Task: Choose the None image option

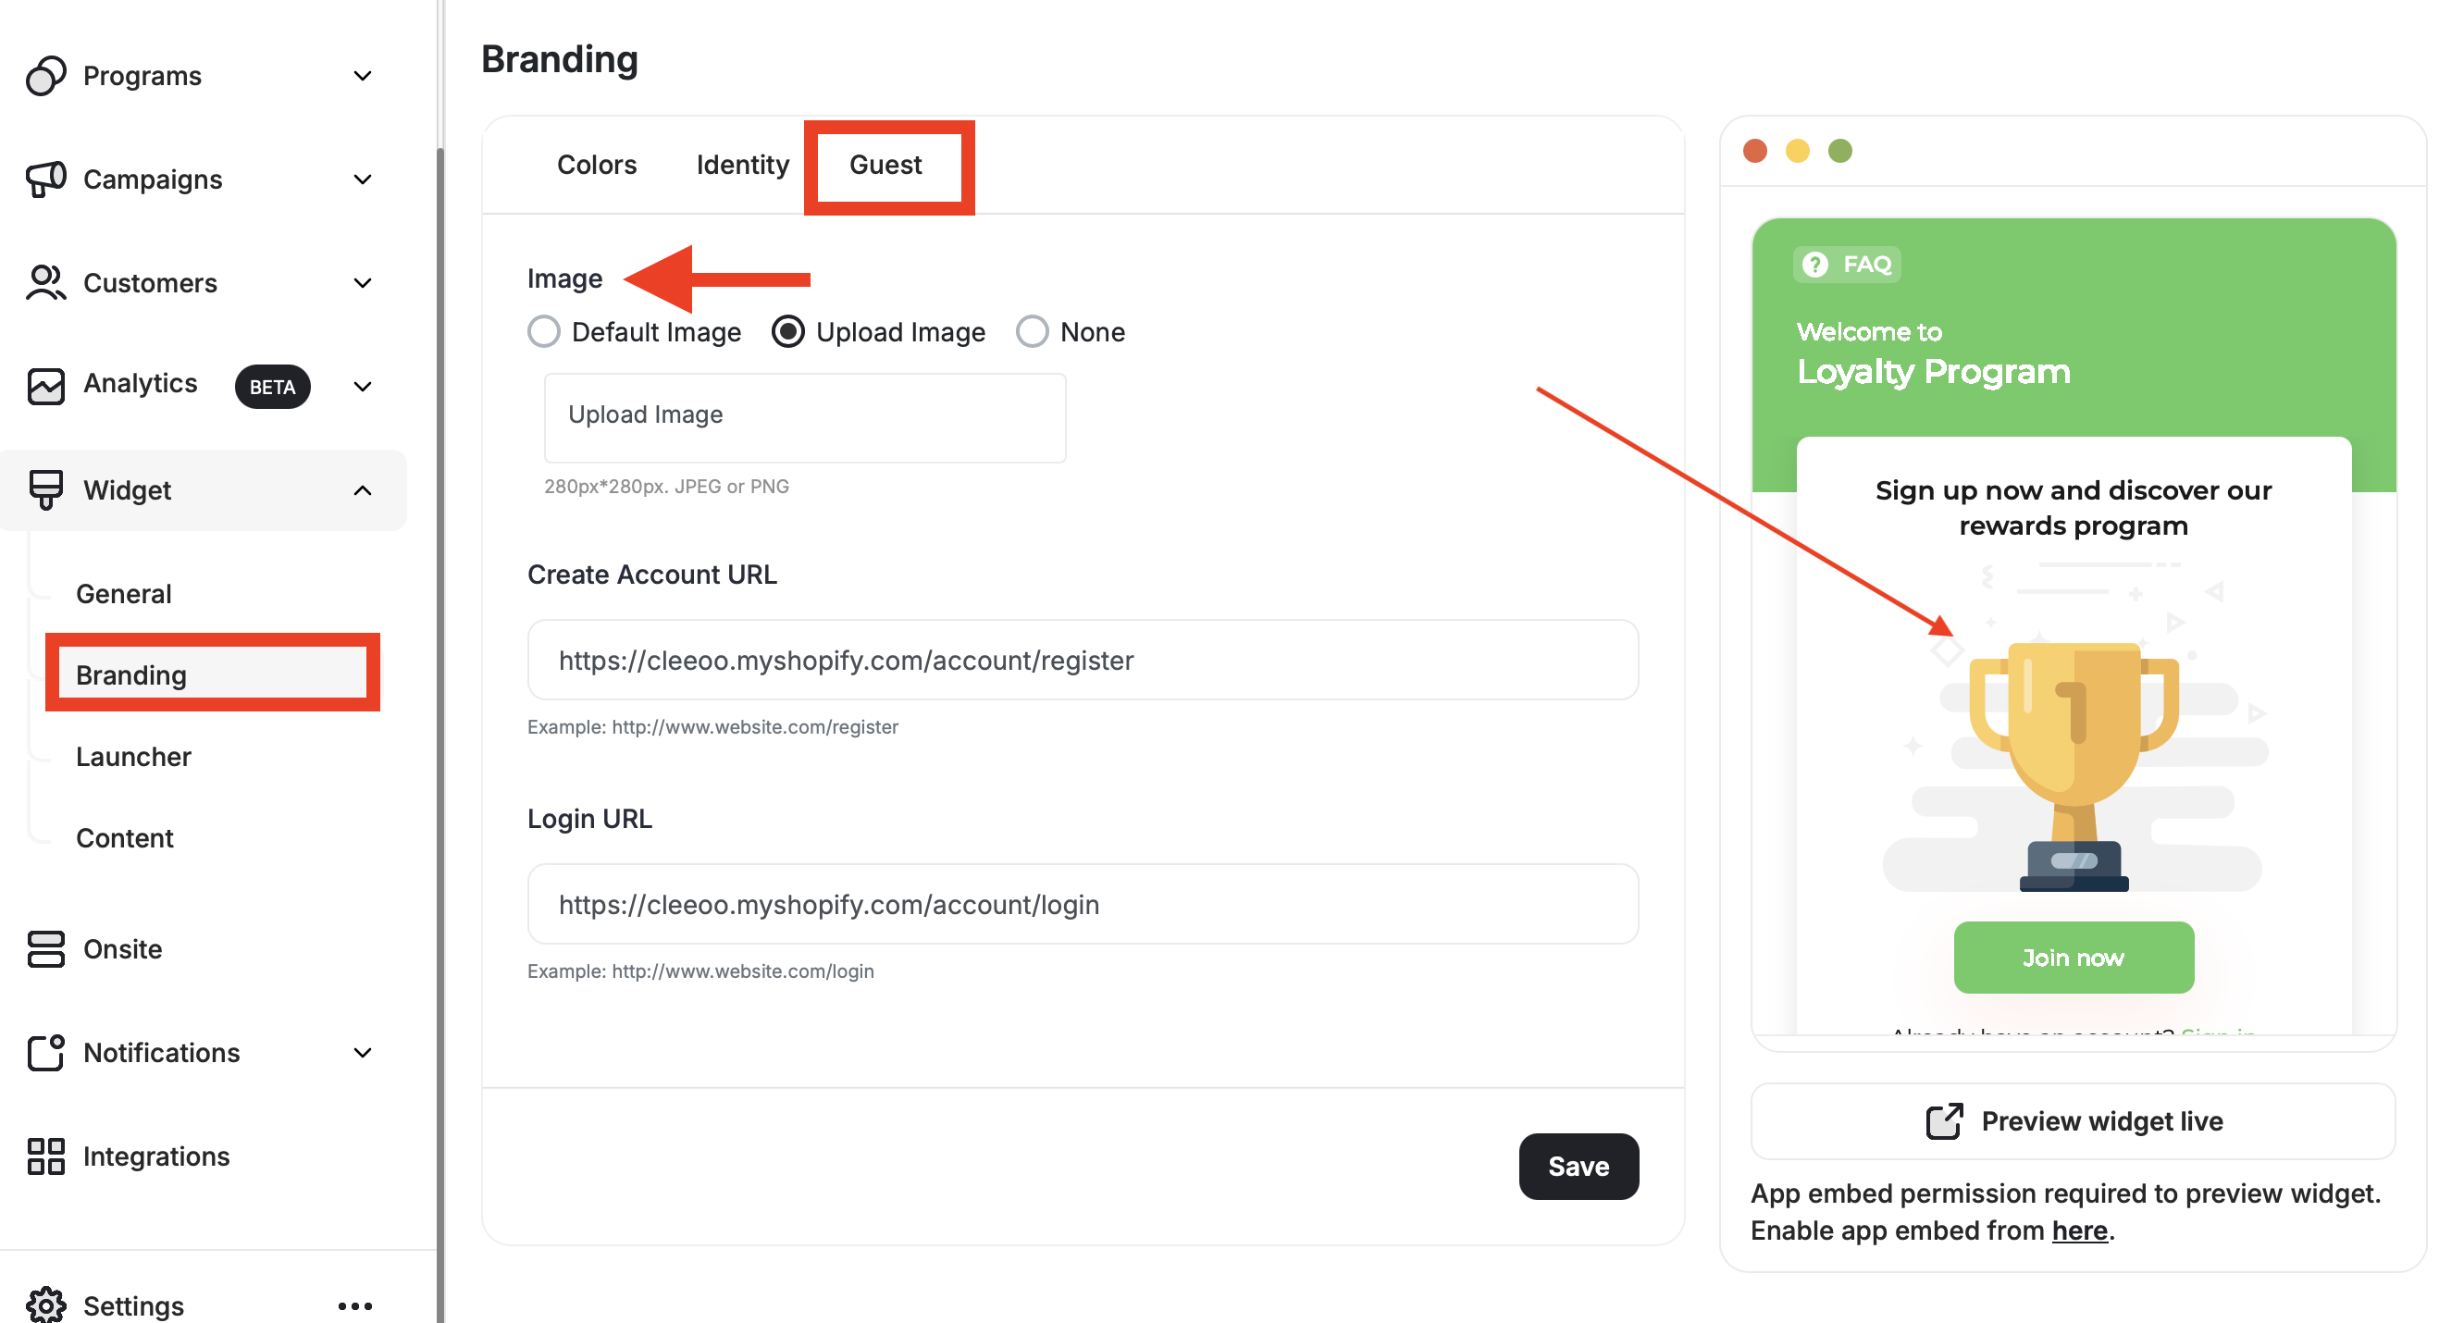Action: 1032,331
